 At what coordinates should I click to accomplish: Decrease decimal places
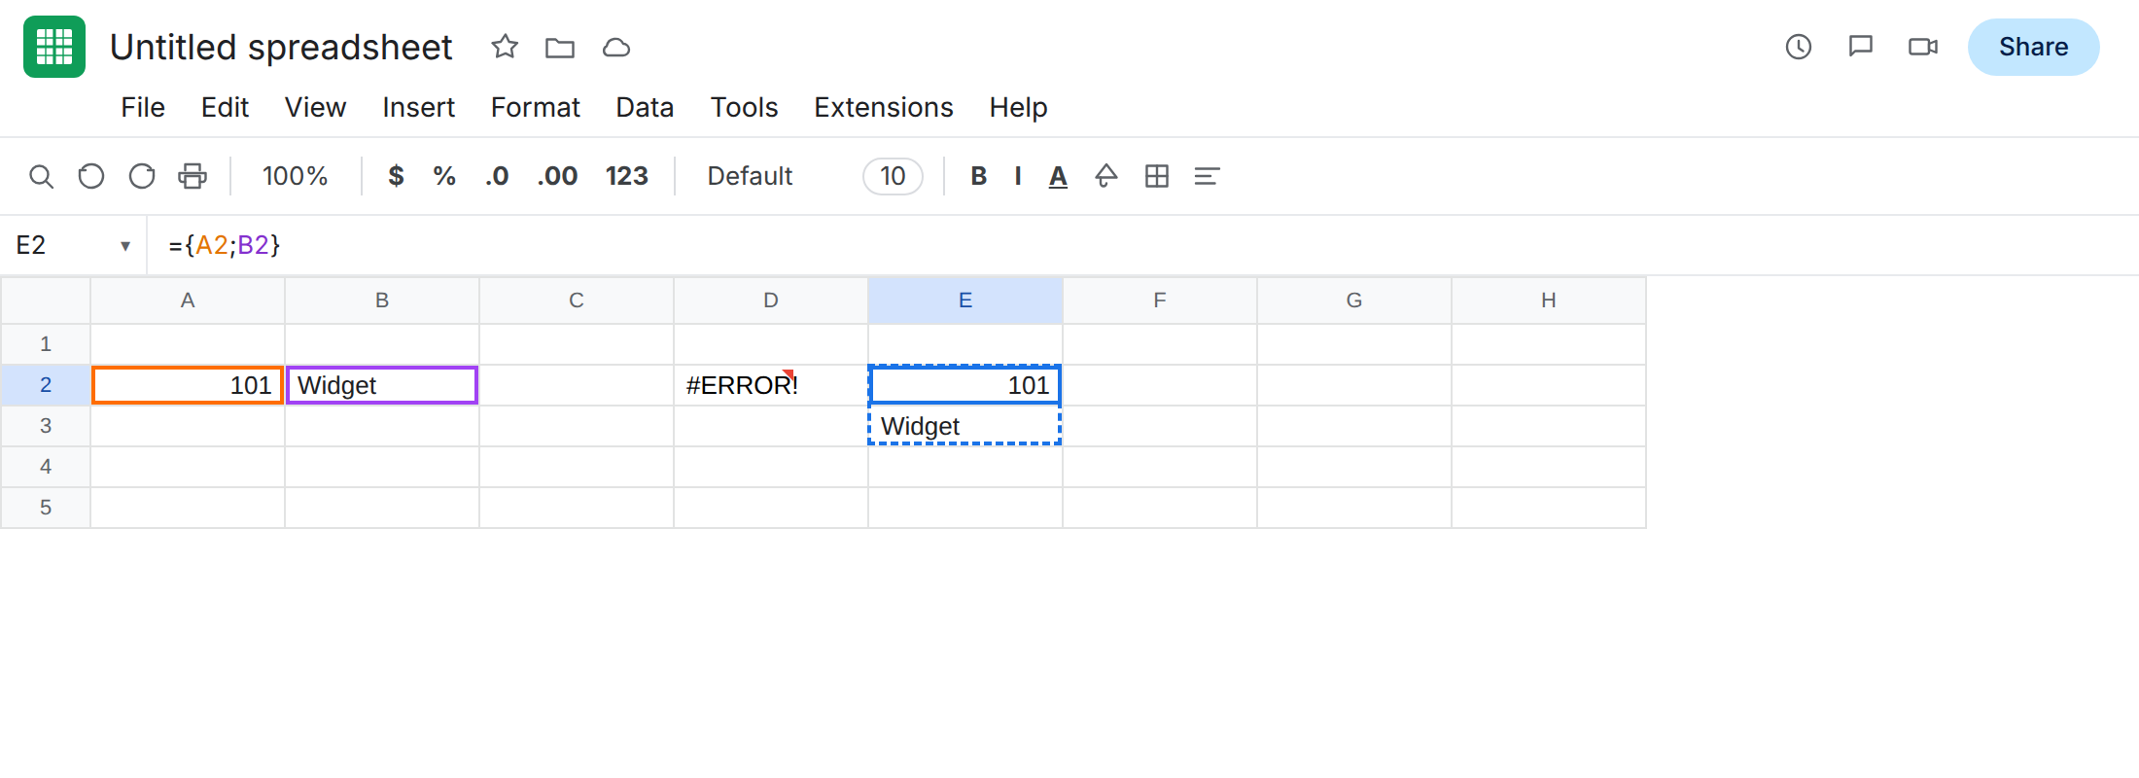[x=497, y=176]
